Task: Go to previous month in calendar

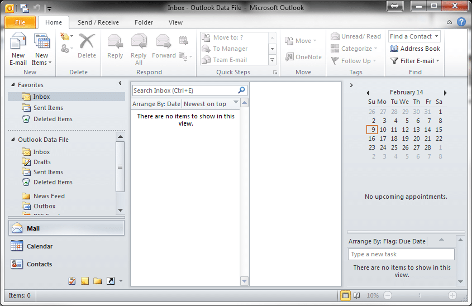Action: coord(368,93)
